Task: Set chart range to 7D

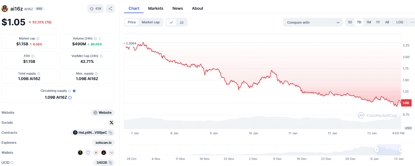Action: [359, 22]
